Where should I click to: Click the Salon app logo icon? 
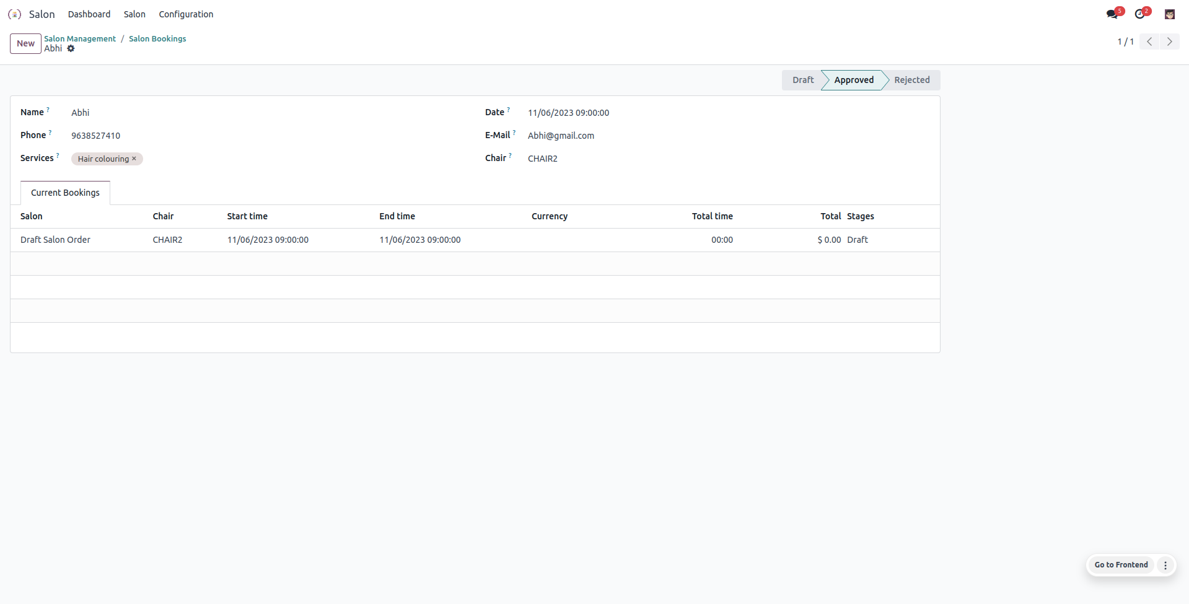tap(15, 14)
